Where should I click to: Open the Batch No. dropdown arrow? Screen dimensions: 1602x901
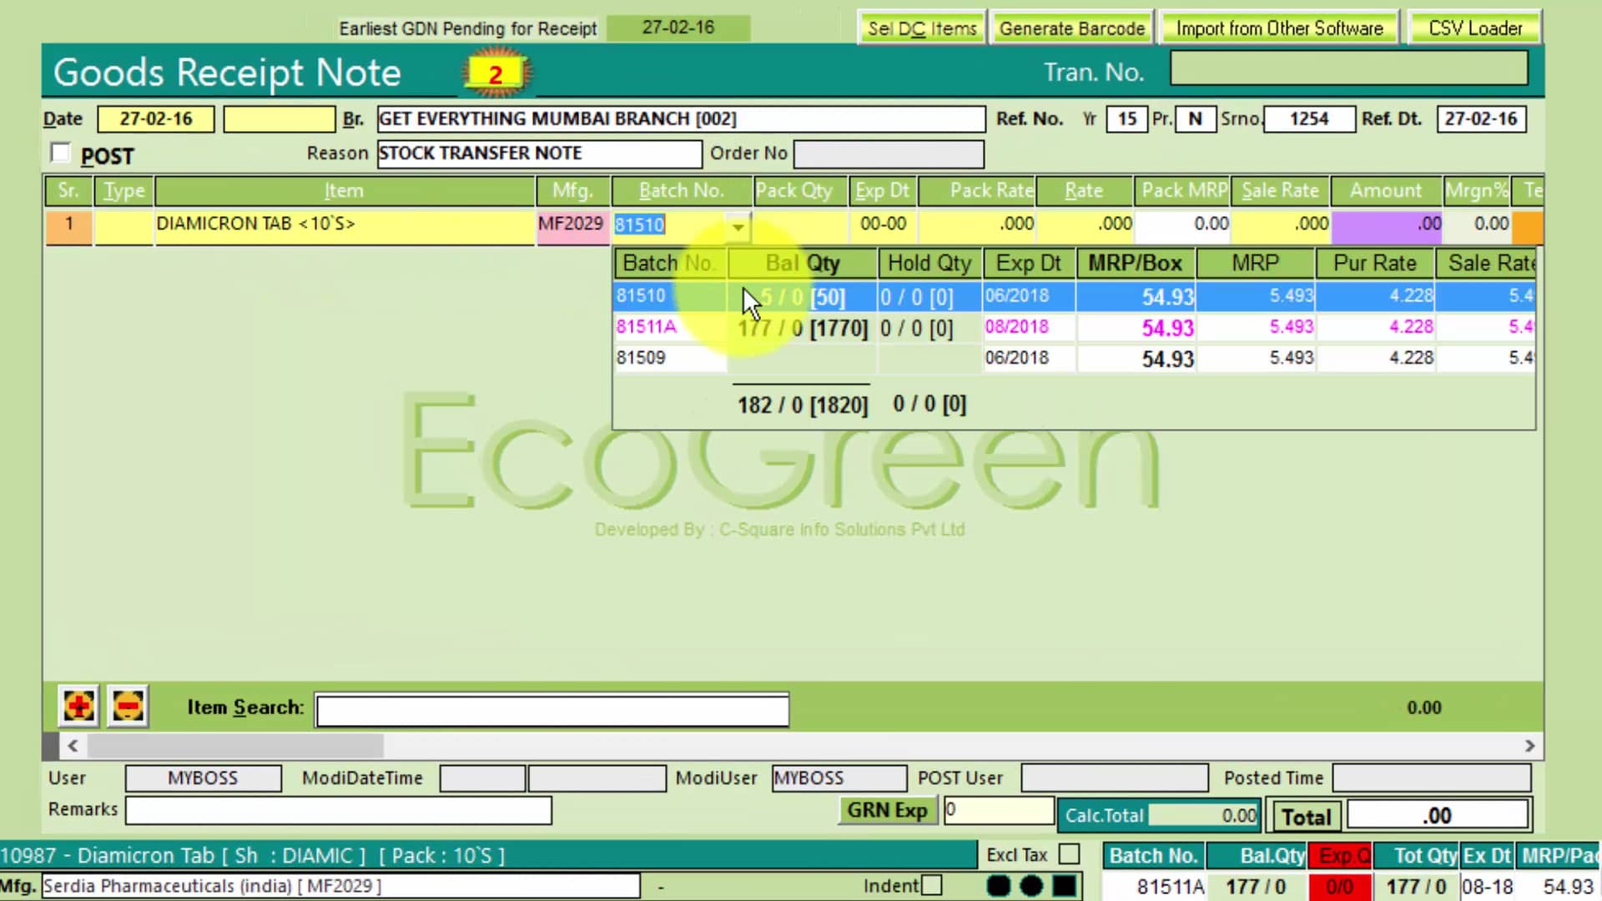point(738,225)
